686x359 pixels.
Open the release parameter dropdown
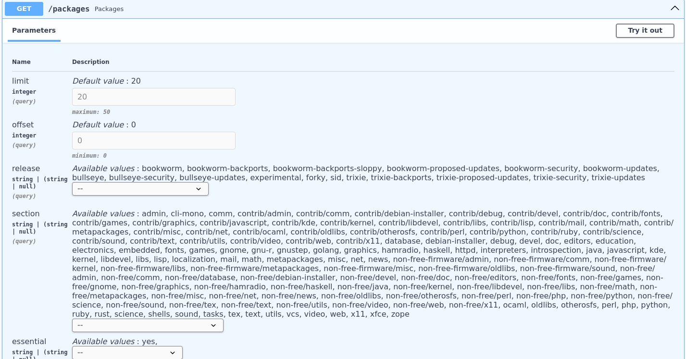click(x=140, y=189)
